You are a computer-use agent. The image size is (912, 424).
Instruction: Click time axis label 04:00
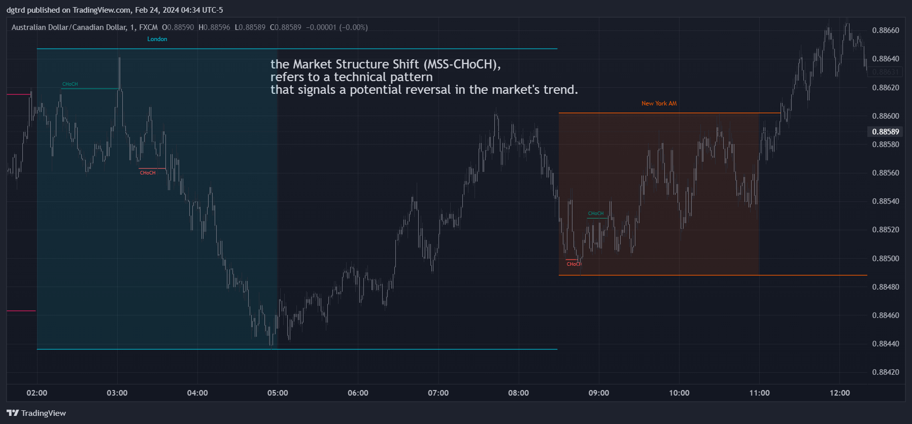click(197, 393)
